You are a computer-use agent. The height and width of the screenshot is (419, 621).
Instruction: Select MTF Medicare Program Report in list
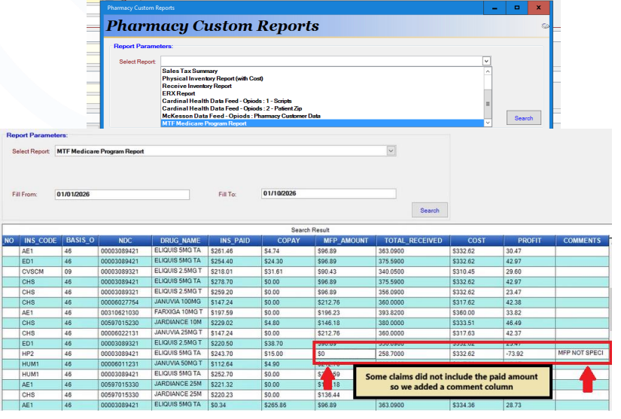click(204, 123)
